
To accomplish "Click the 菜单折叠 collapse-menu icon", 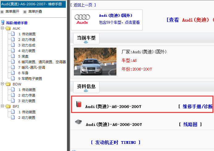I will pos(25,12).
